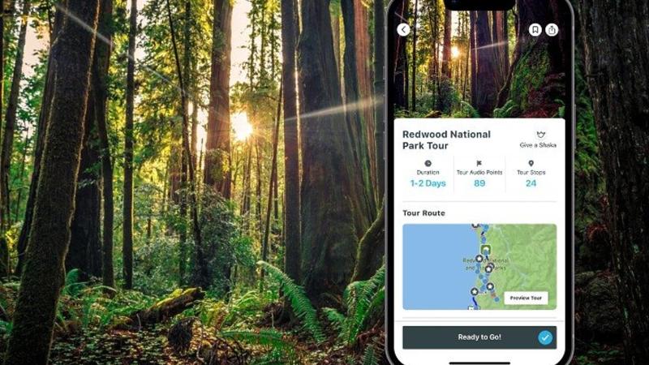
Task: Click the Redwood National Park Tour title
Action: coord(446,140)
